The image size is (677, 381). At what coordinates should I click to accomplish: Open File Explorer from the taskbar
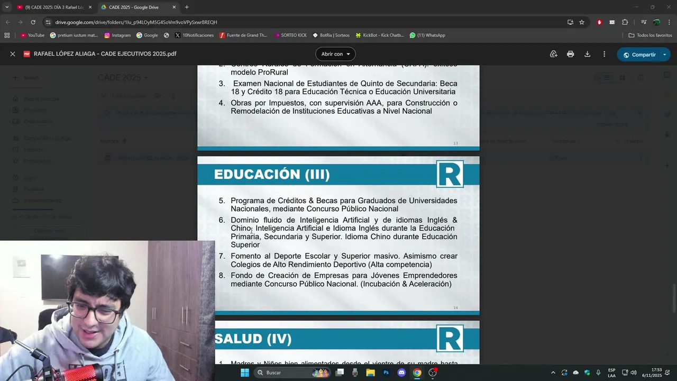(x=370, y=373)
